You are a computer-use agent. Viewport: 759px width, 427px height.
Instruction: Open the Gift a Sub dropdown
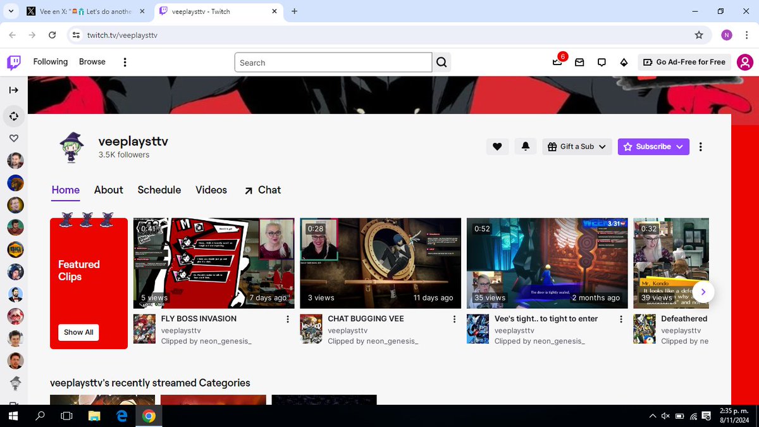(577, 147)
